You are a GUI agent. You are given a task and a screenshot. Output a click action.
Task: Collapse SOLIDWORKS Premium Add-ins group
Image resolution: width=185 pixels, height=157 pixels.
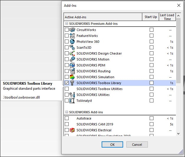[67, 24]
